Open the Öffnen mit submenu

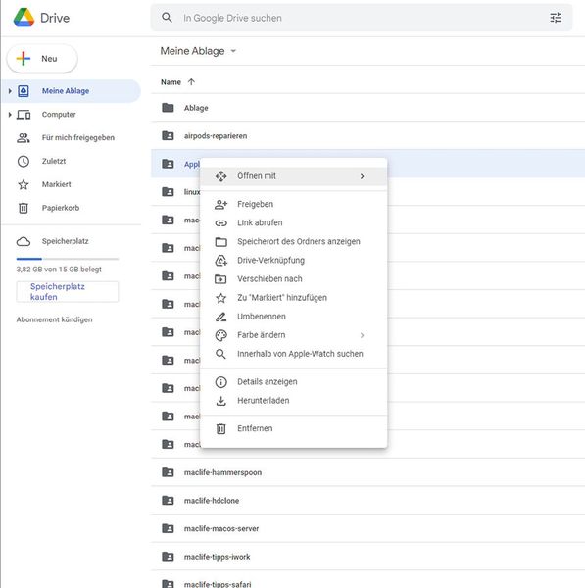click(x=294, y=176)
